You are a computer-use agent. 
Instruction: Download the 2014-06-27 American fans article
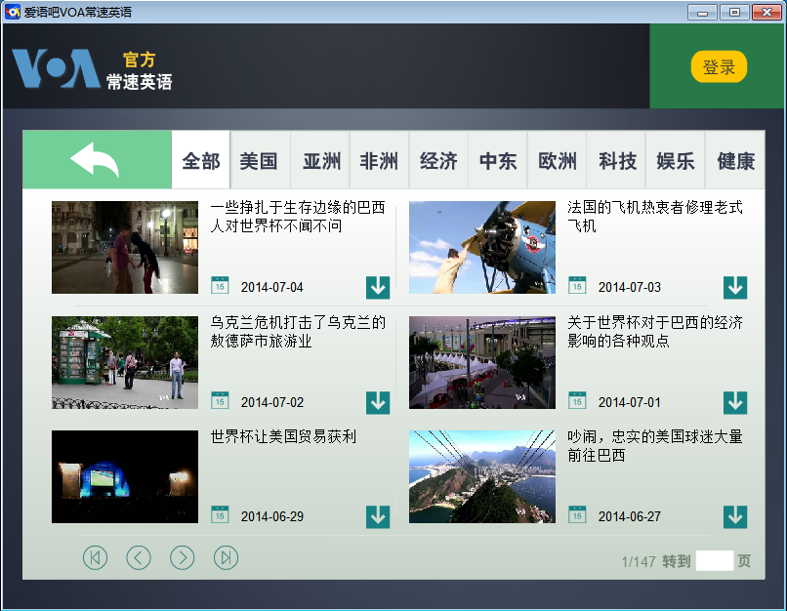pyautogui.click(x=735, y=516)
